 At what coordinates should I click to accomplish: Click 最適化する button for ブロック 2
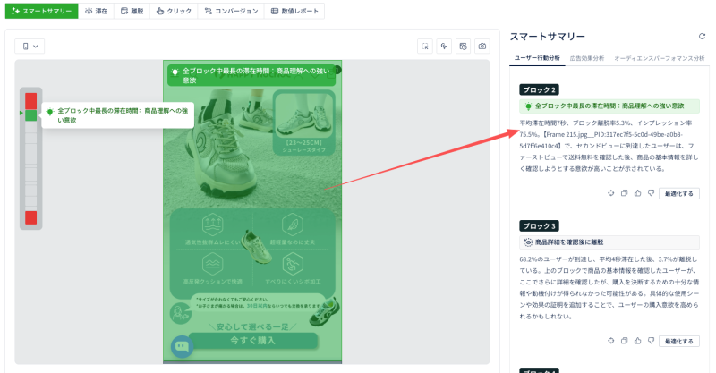679,192
